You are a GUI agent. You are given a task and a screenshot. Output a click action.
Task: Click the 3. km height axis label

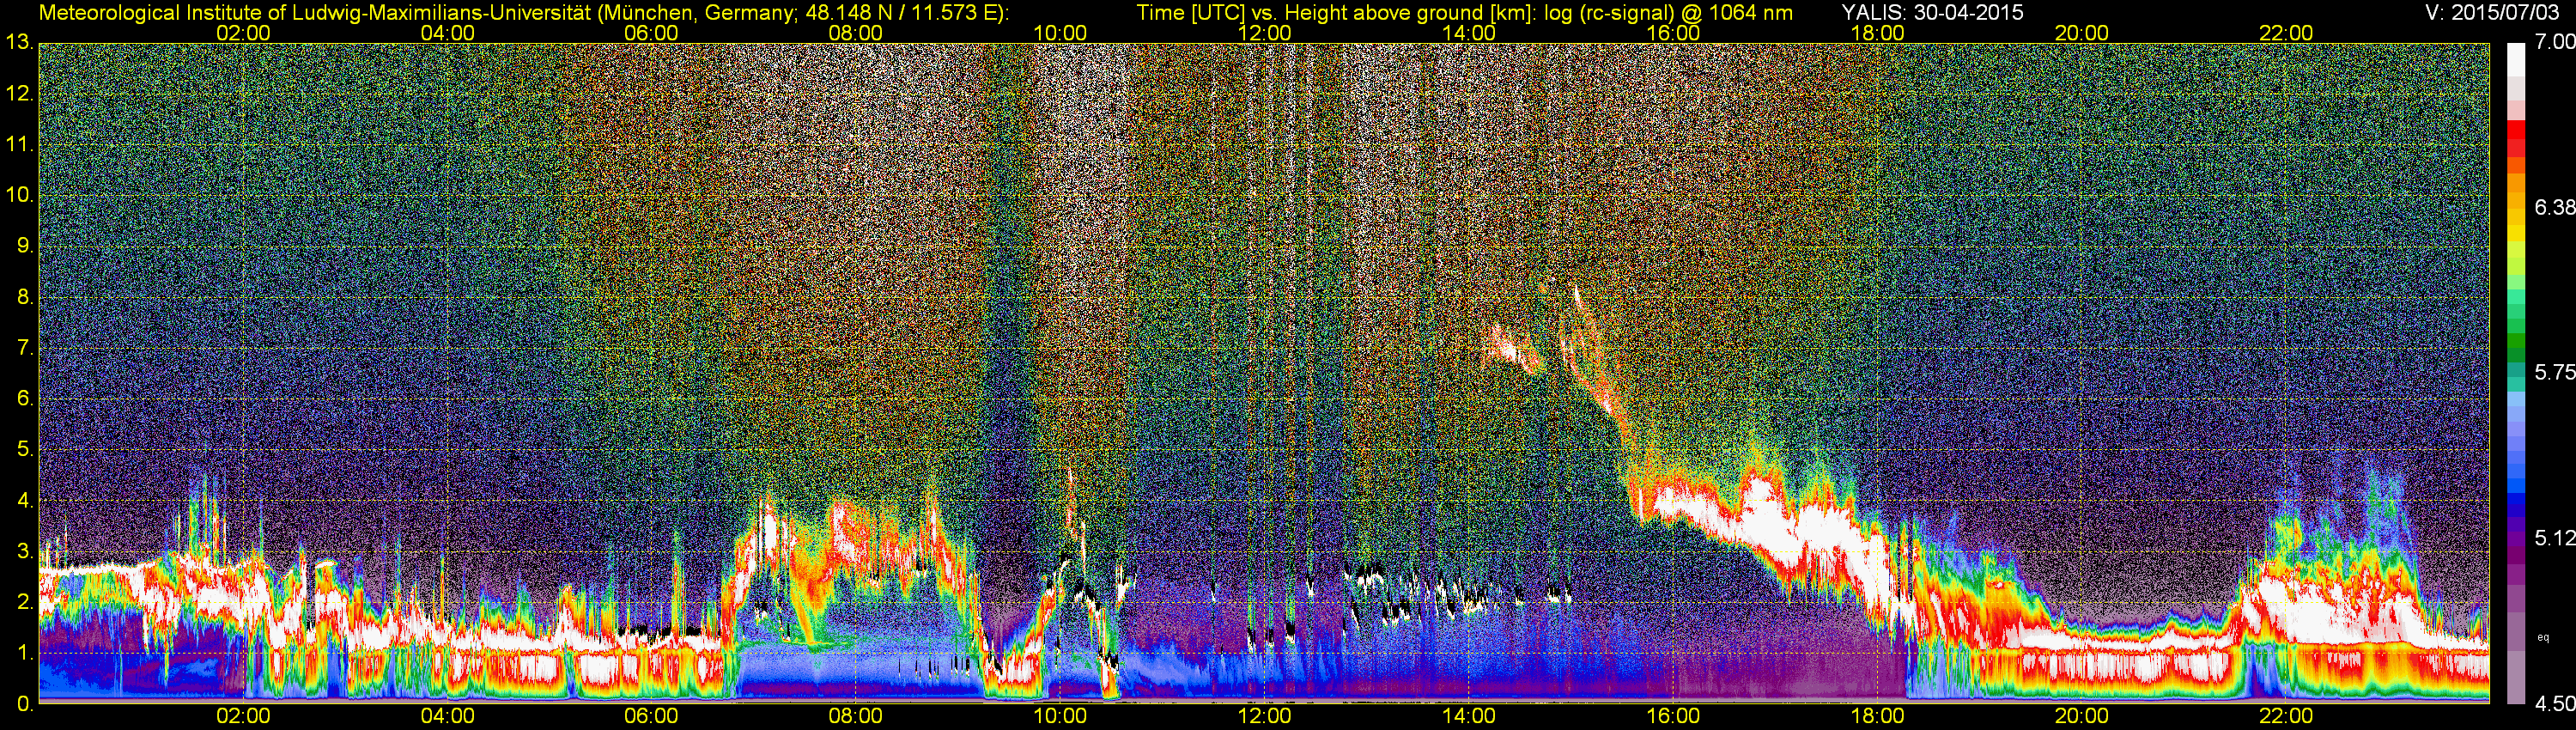(25, 551)
